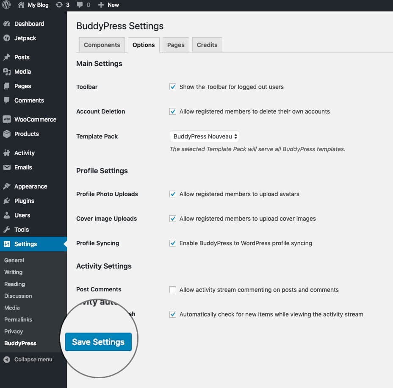
Task: Open the Template Pack dropdown
Action: coord(204,136)
